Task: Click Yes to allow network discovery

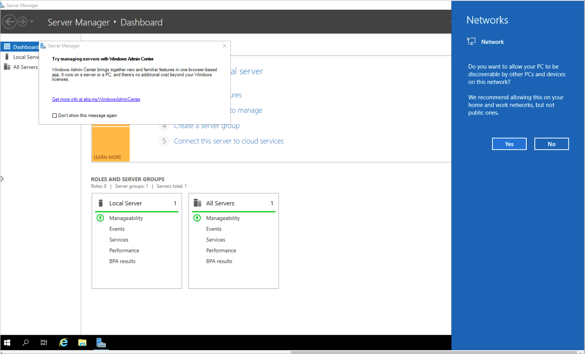Action: tap(509, 144)
